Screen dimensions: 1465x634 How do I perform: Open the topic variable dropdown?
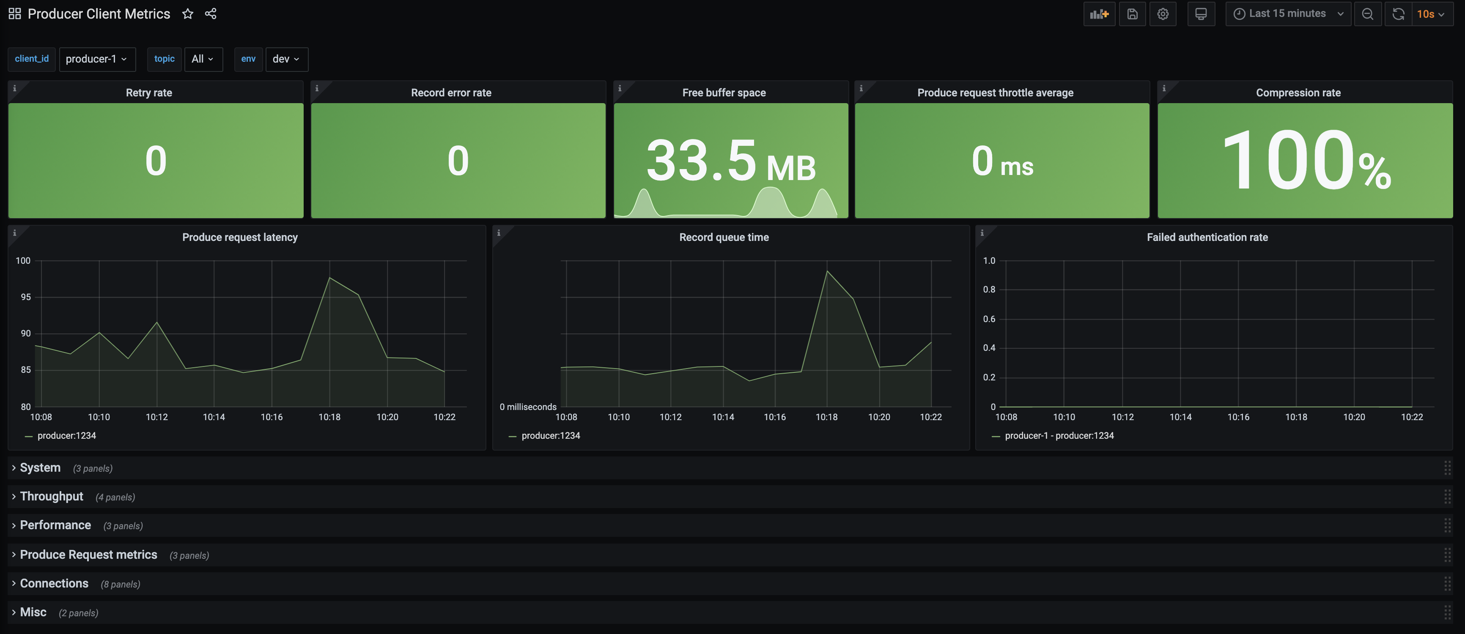coord(203,59)
